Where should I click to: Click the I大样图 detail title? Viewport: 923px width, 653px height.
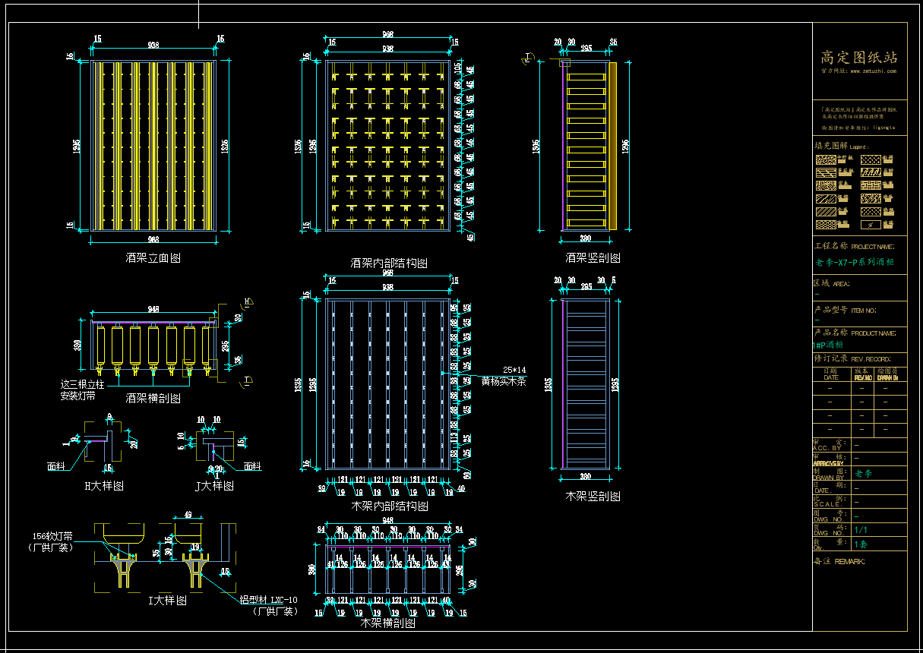[x=167, y=600]
